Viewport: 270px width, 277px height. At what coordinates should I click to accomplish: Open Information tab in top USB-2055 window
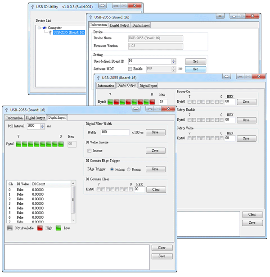click(99, 25)
